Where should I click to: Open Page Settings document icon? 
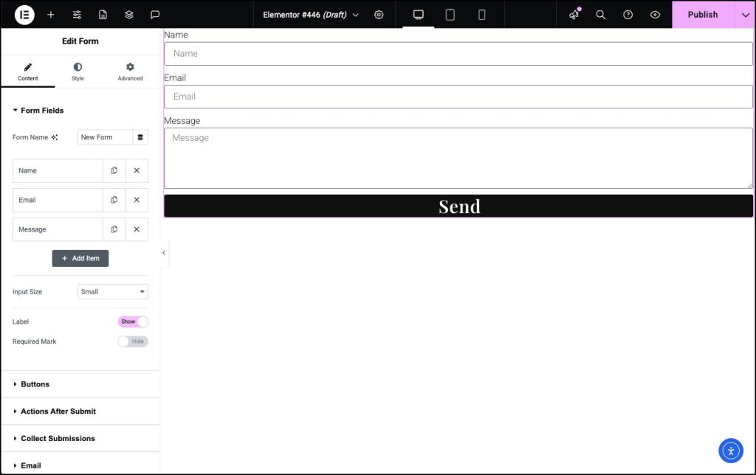102,15
